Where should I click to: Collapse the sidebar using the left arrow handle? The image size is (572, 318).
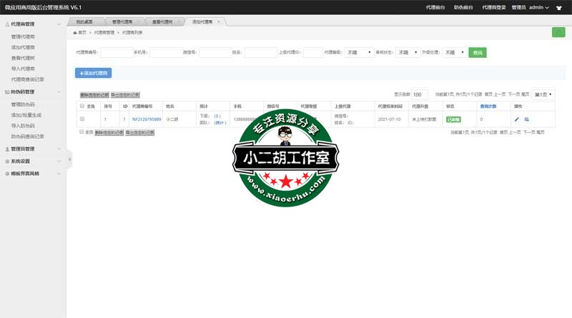pos(69,159)
